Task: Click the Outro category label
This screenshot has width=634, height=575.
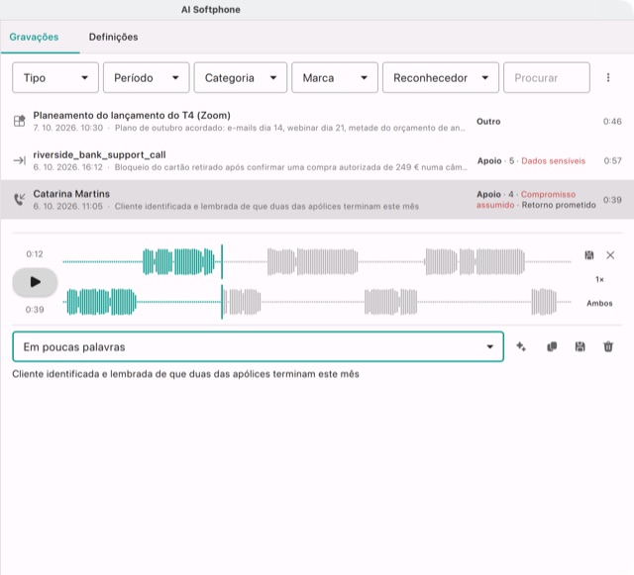Action: pyautogui.click(x=488, y=121)
